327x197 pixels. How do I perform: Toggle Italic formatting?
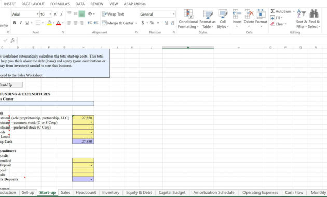pos(21,23)
